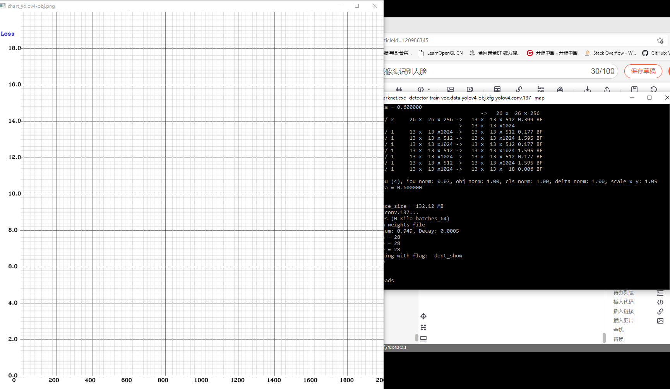The image size is (670, 389).
Task: Open the 部电影合集 bookmark
Action: pyautogui.click(x=398, y=53)
